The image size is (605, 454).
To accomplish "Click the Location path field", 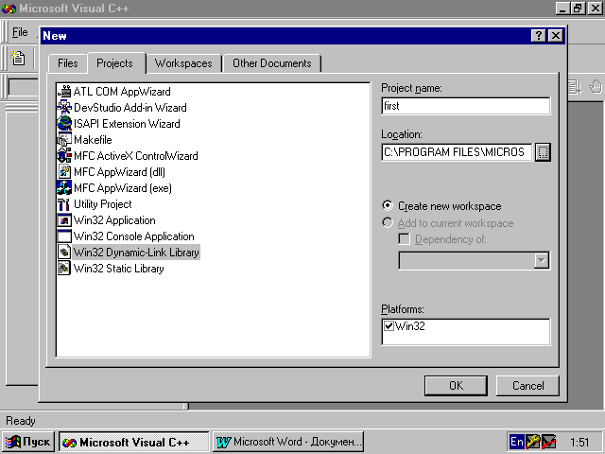I will click(x=457, y=152).
